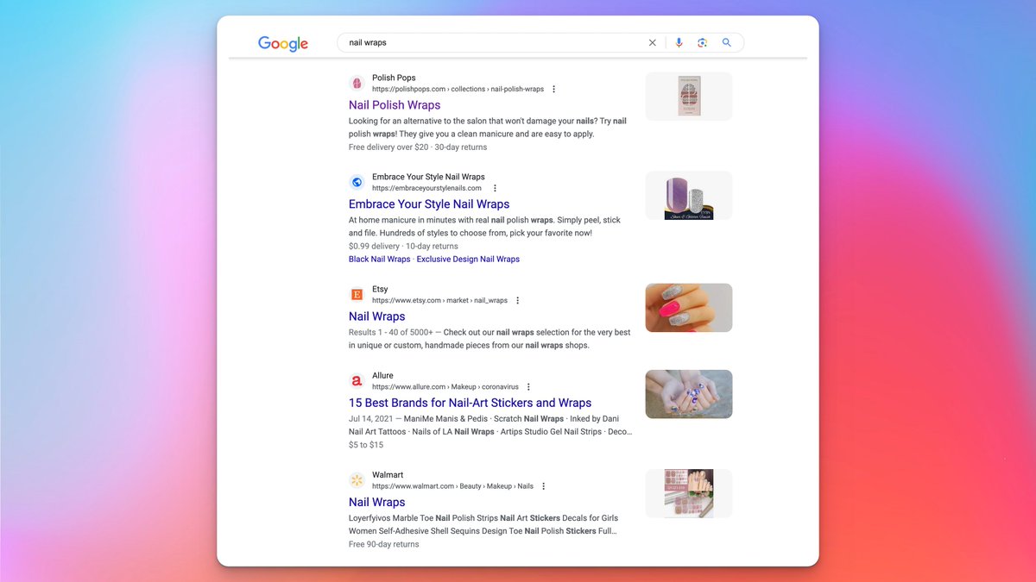Click the Etsy site name text
Image resolution: width=1036 pixels, height=582 pixels.
click(x=380, y=289)
